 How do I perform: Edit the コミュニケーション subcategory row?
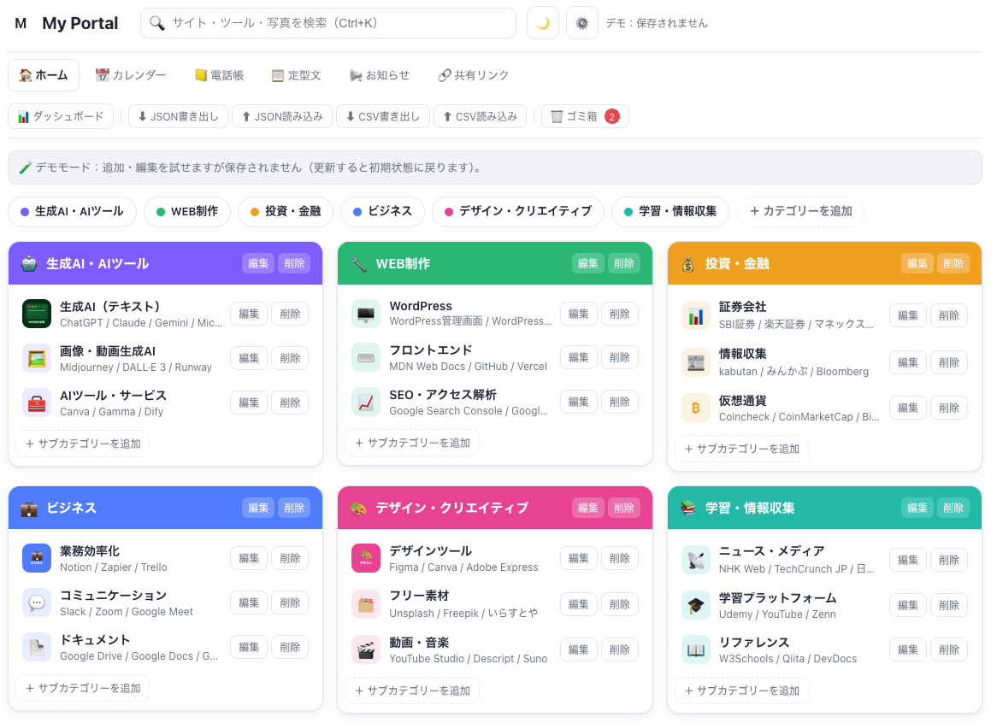(249, 602)
